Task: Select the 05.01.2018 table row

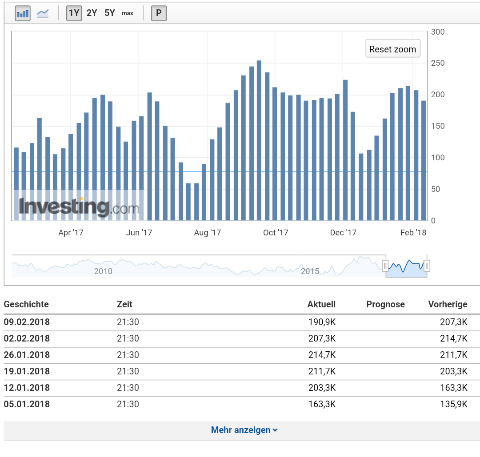Action: 27,404
